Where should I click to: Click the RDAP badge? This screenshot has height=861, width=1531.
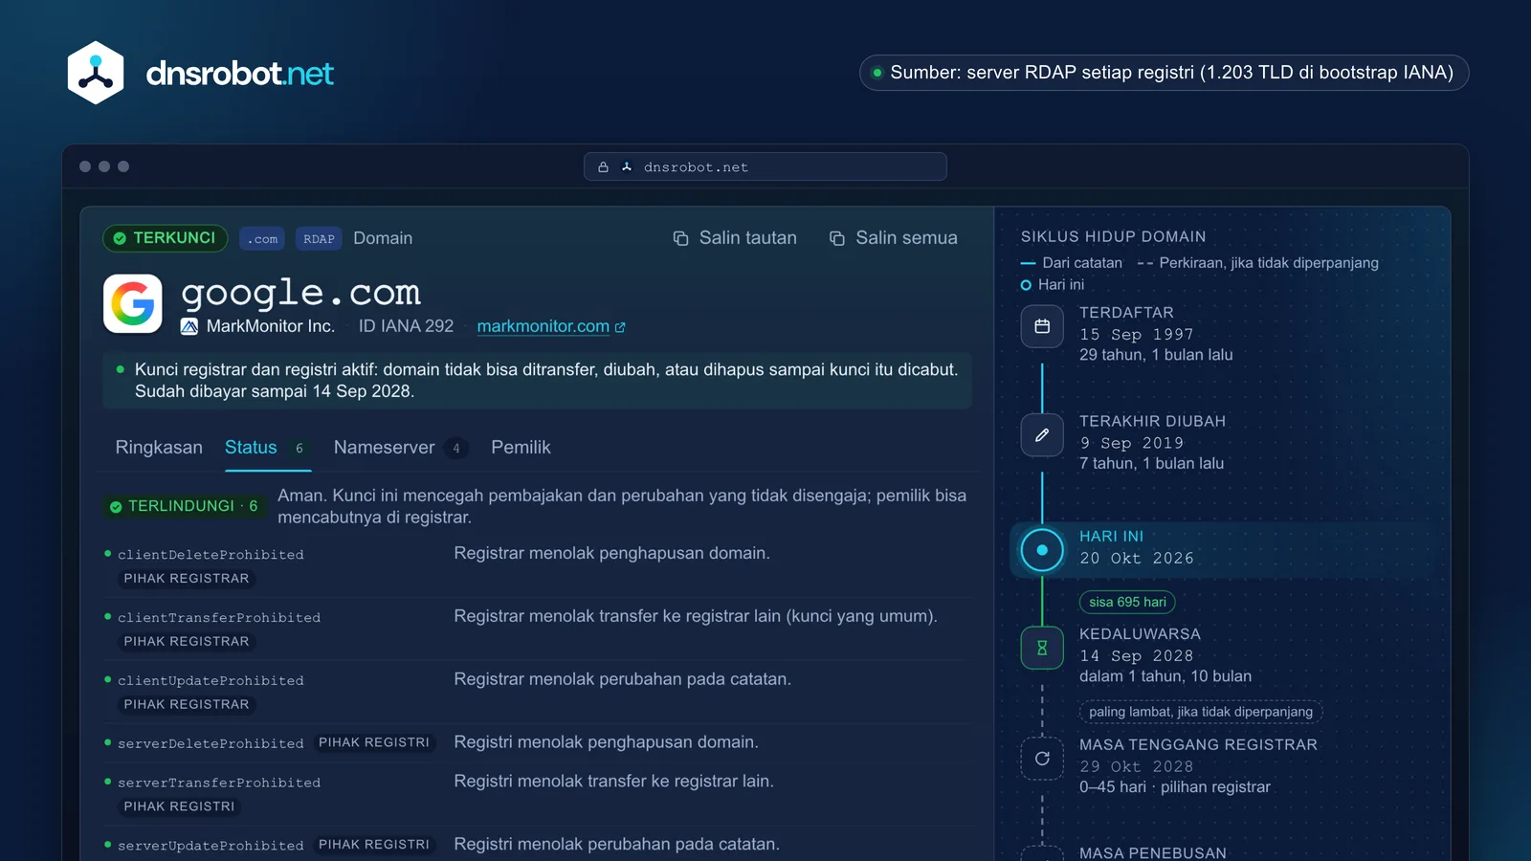319,239
